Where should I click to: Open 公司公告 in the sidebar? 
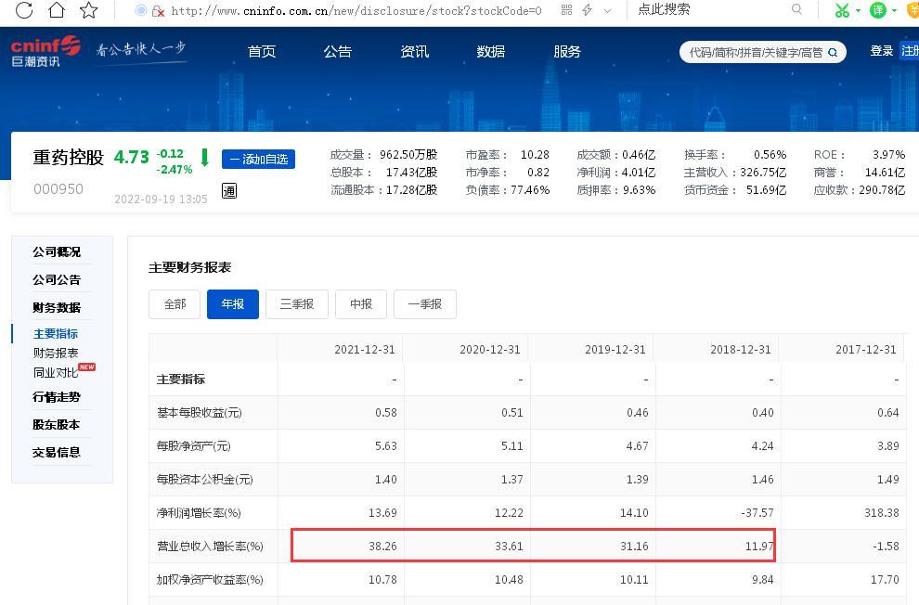pos(57,279)
